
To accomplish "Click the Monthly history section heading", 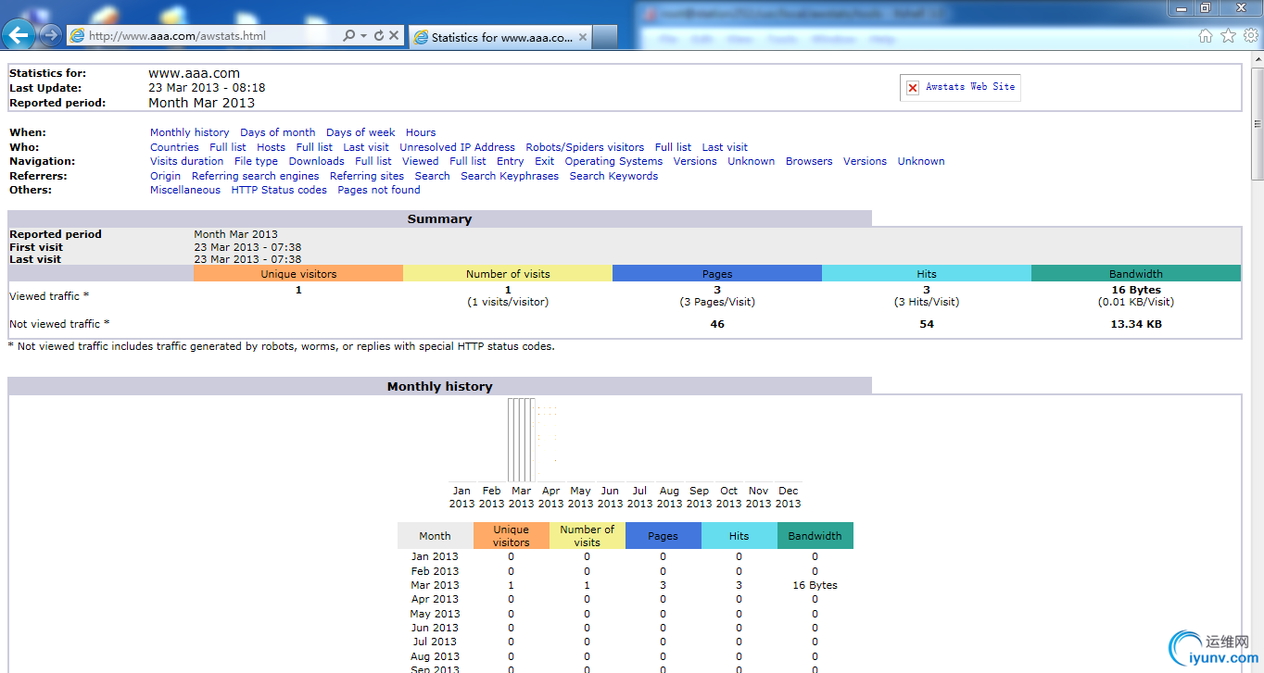I will [439, 387].
